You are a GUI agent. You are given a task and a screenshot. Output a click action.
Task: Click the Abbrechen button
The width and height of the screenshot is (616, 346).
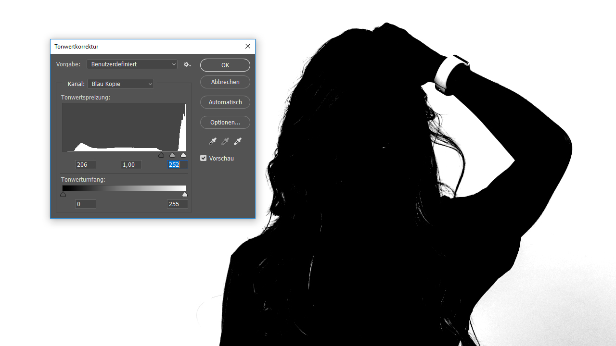pos(225,82)
